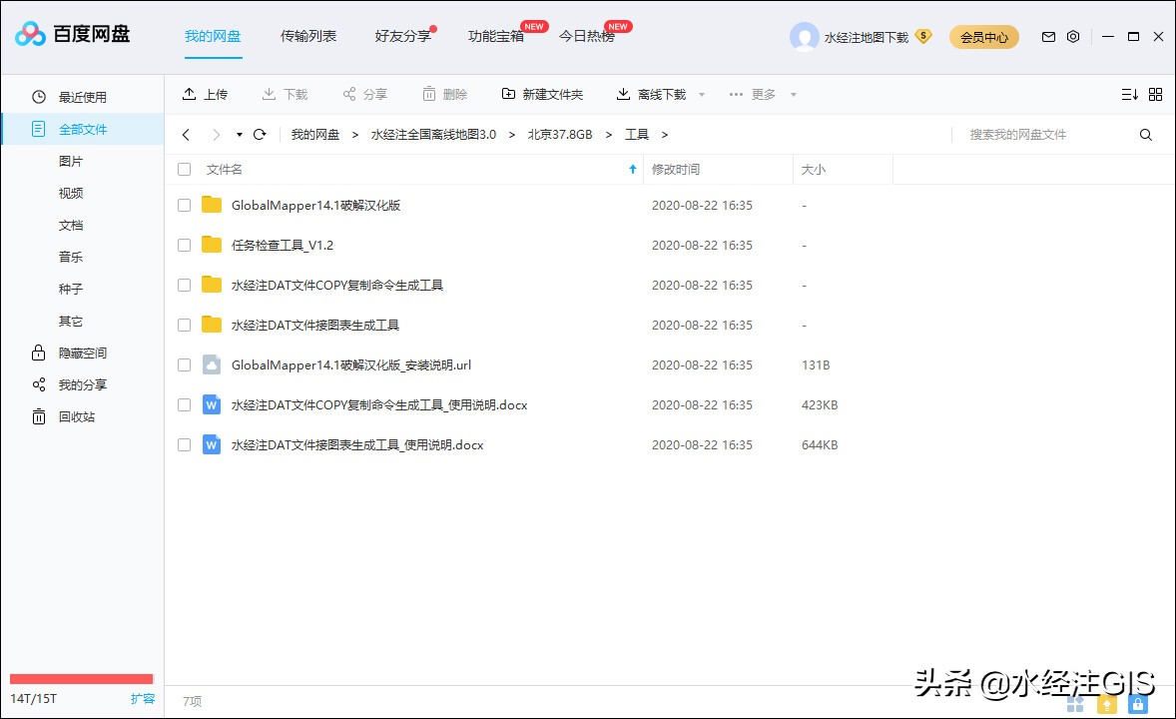1176x719 pixels.
Task: Filter by 种子 in the sidebar
Action: coord(71,289)
